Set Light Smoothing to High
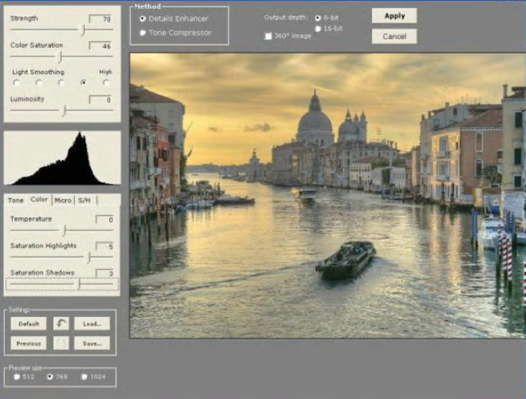Viewport: 526px width, 399px height. click(x=106, y=82)
